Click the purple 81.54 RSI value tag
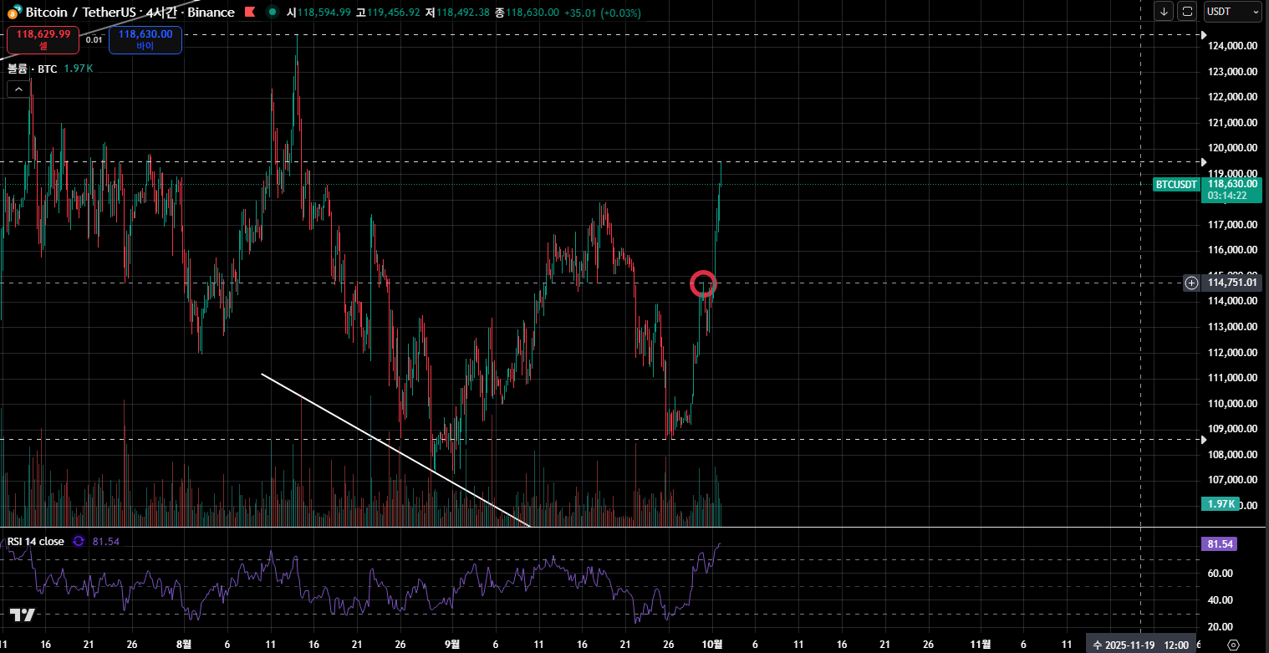The height and width of the screenshot is (653, 1269). [x=1219, y=544]
